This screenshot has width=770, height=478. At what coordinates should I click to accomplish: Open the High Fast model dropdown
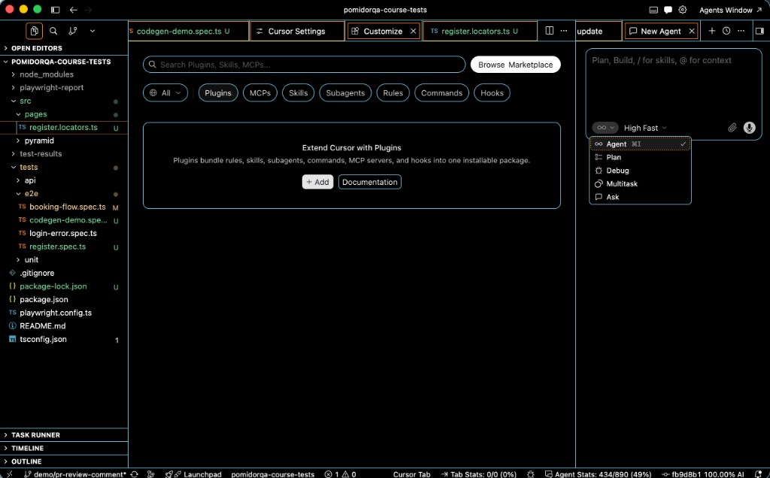pyautogui.click(x=644, y=128)
